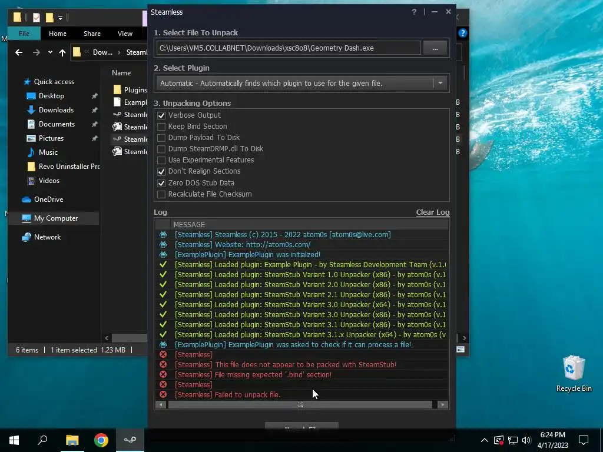This screenshot has height=452, width=603.
Task: Switch to File Explorer on taskbar
Action: (x=72, y=440)
